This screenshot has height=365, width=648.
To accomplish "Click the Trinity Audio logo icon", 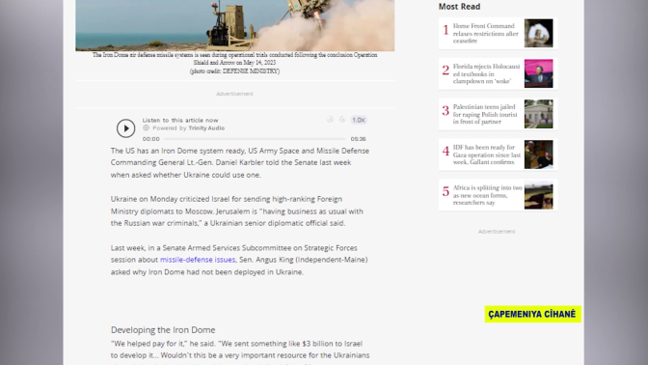I will click(146, 127).
